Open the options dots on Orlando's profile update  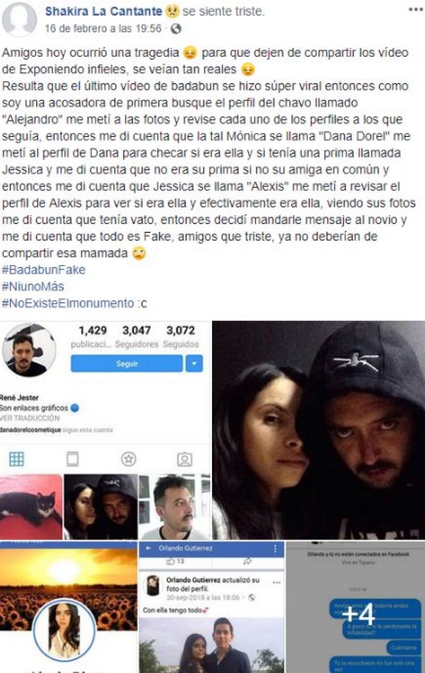click(x=277, y=582)
